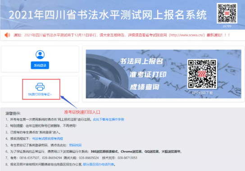Click the 书法网上报名 banner text
This screenshot has height=171, width=245.
[141, 61]
